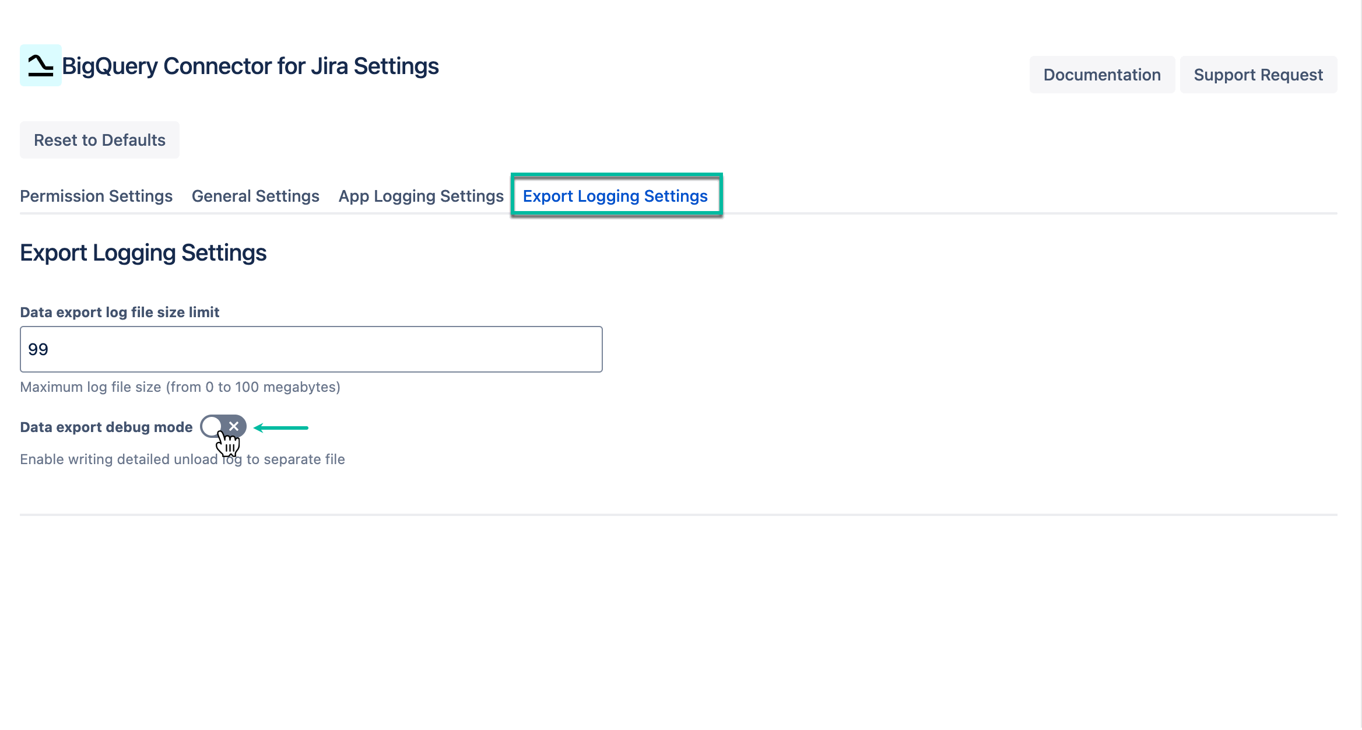Click inside the log file size limit field
1362x730 pixels.
[311, 349]
